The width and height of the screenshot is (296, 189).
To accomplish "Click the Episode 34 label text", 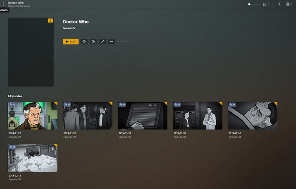I will [x=15, y=179].
